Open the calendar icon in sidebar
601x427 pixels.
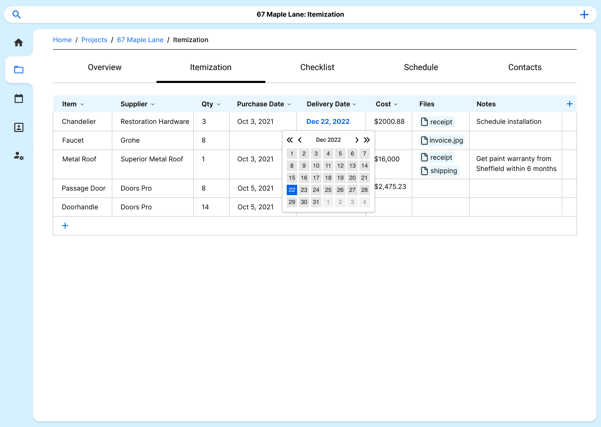(19, 99)
